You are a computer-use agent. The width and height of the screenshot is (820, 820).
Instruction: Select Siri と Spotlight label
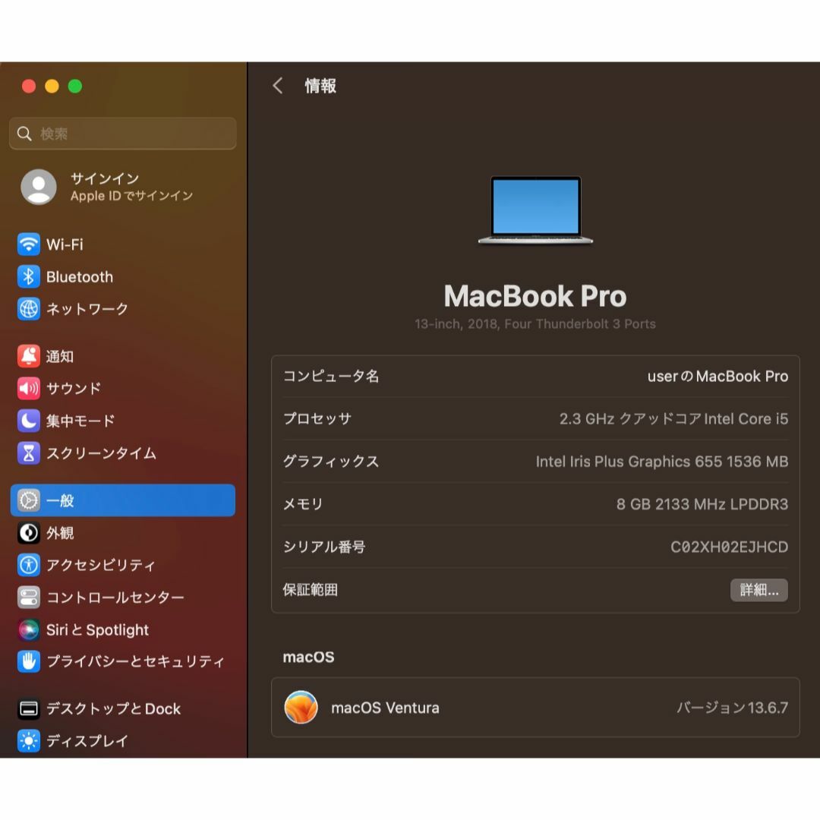pos(97,629)
